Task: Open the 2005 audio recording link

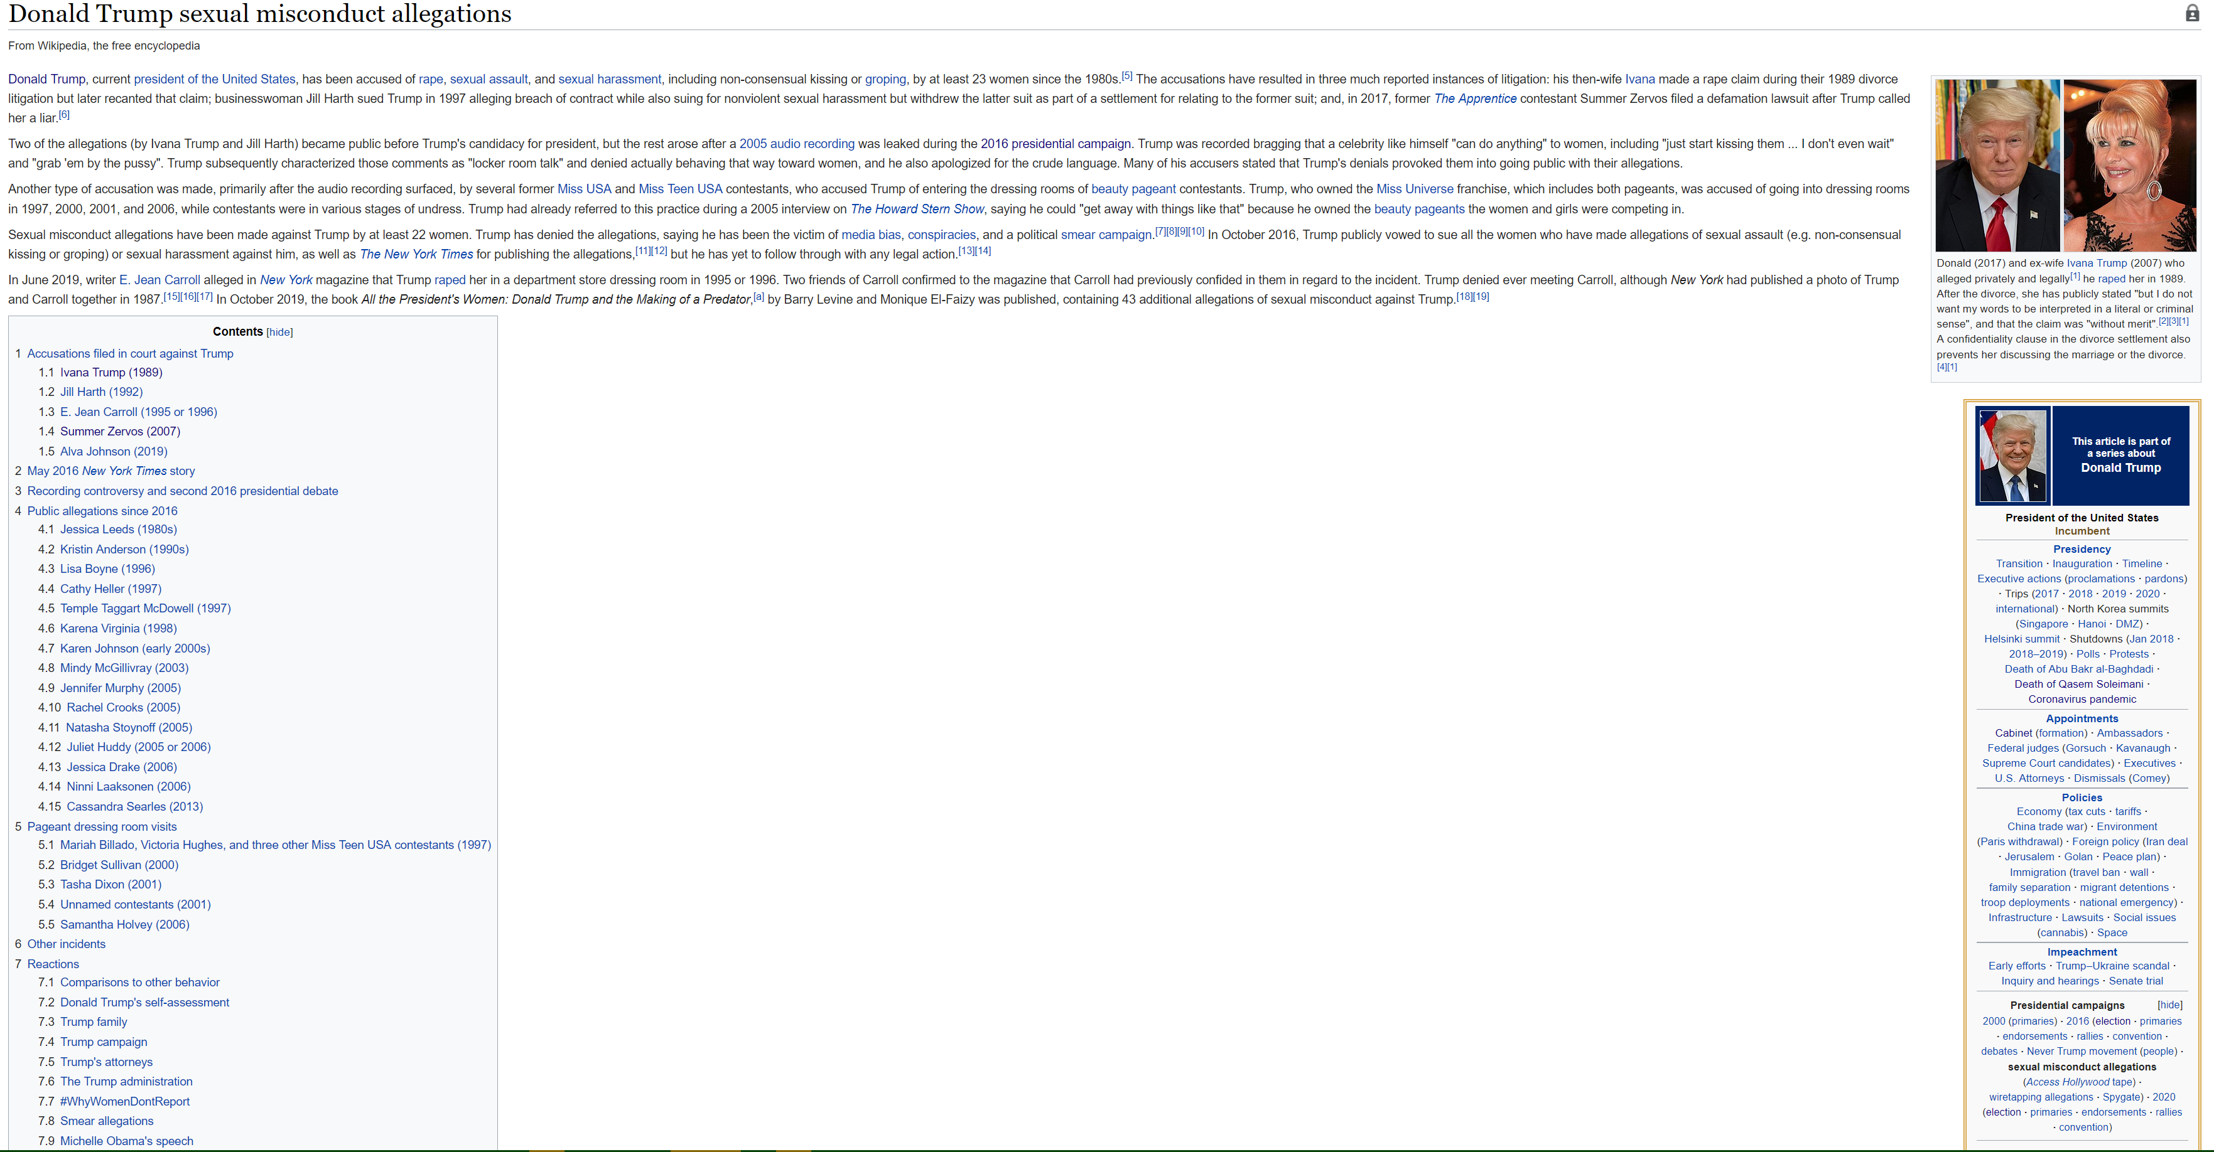Action: (x=796, y=144)
